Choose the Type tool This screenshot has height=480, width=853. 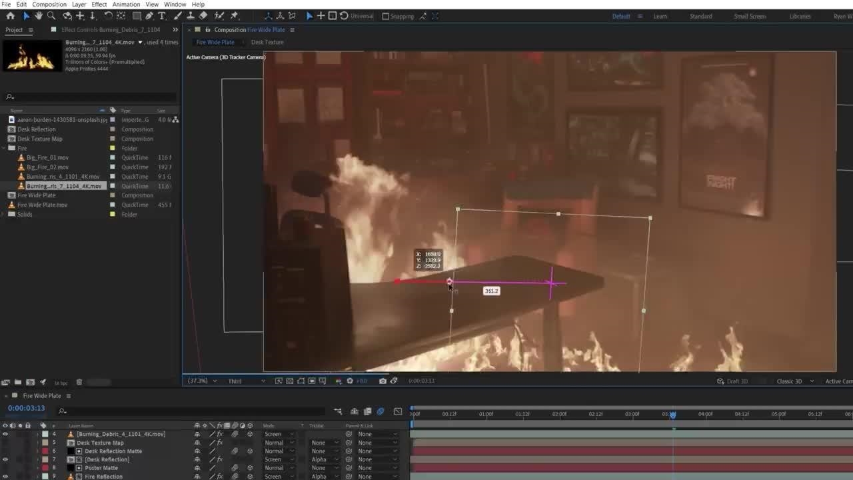[x=161, y=16]
